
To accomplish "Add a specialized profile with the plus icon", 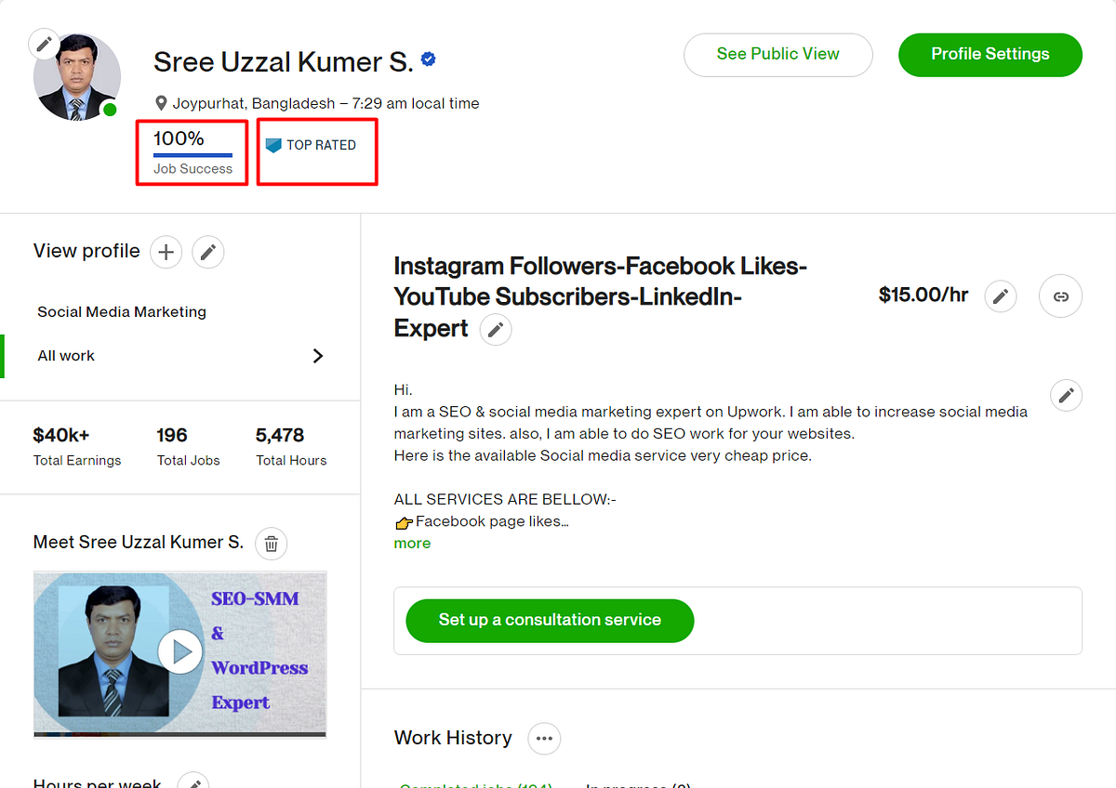I will [x=166, y=252].
